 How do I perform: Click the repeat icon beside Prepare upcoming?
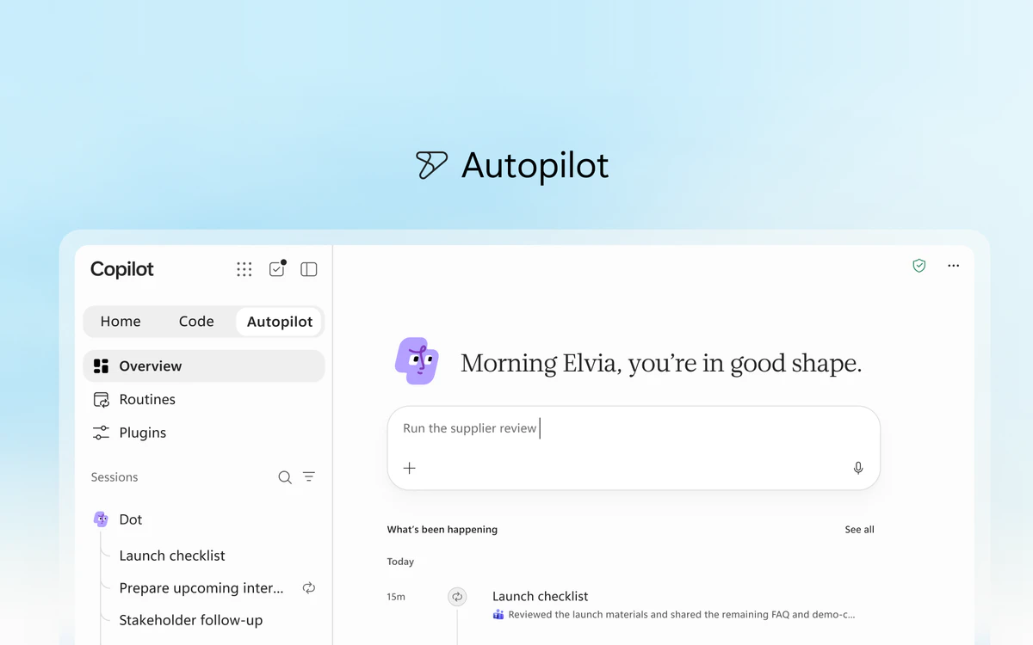309,588
